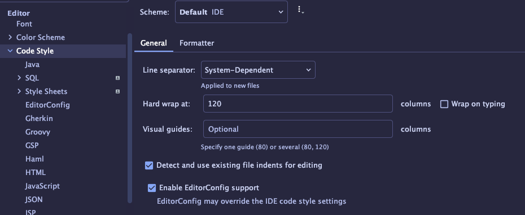Viewport: 525px width, 215px height.
Task: Toggle Wrap on typing checkbox
Action: 444,104
